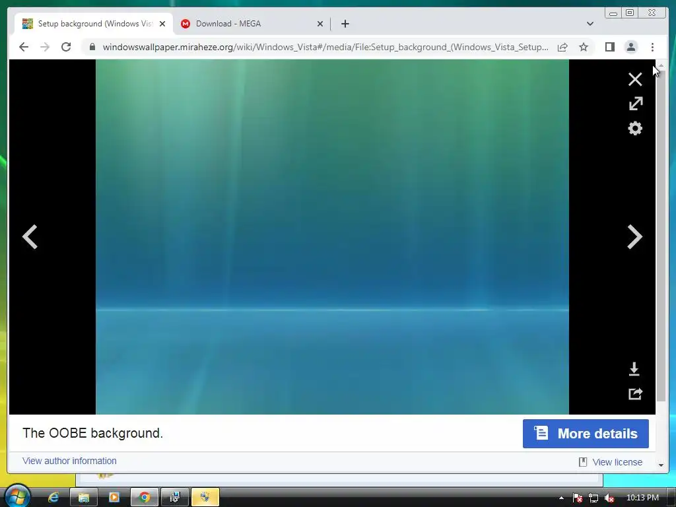Open network tray icon

(x=593, y=498)
